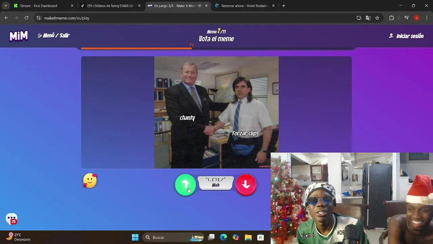Click the user icon beside Iniciar sesión
The width and height of the screenshot is (433, 244).
coord(391,36)
